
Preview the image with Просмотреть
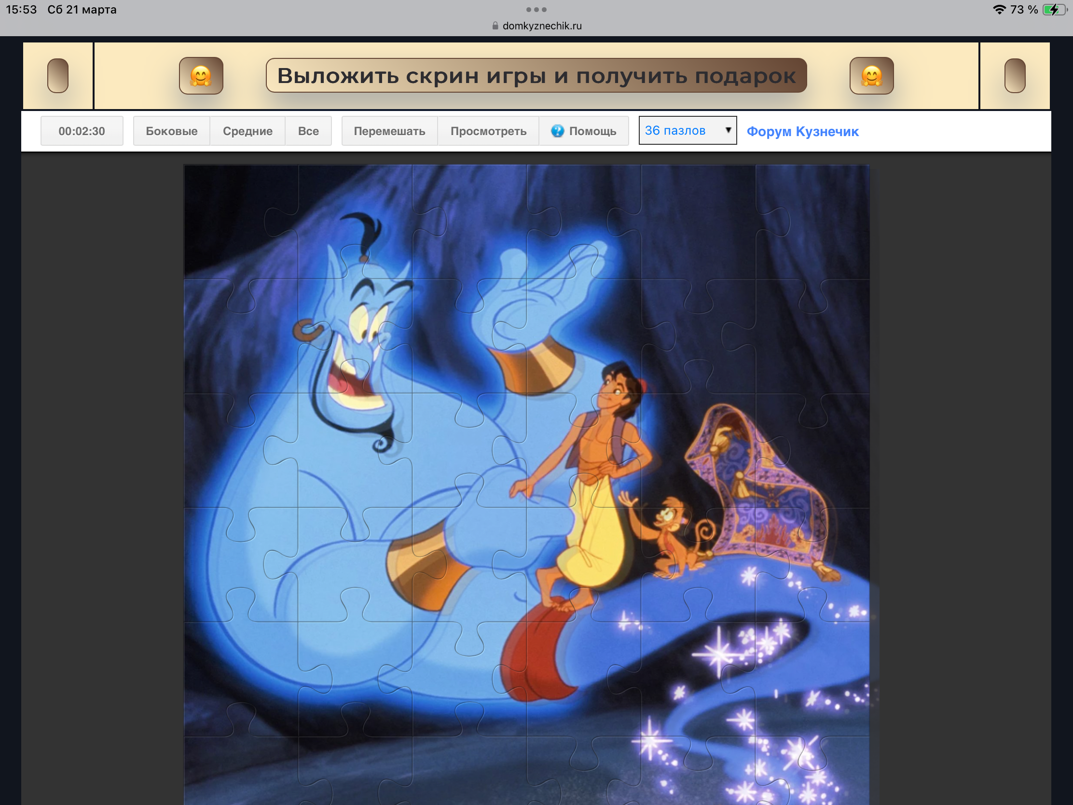[488, 131]
